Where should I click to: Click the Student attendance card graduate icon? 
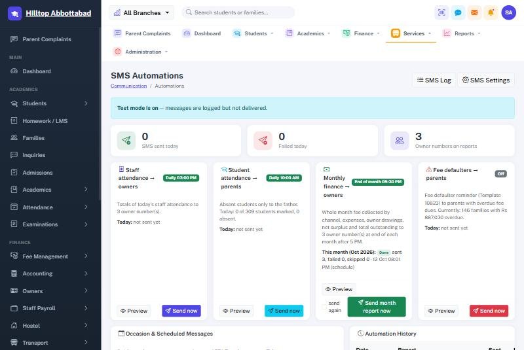pyautogui.click(x=224, y=169)
